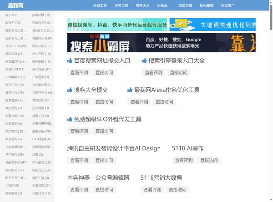Open the 5118营销大数据 title link
Image resolution: width=273 pixels, height=202 pixels.
pos(161,178)
